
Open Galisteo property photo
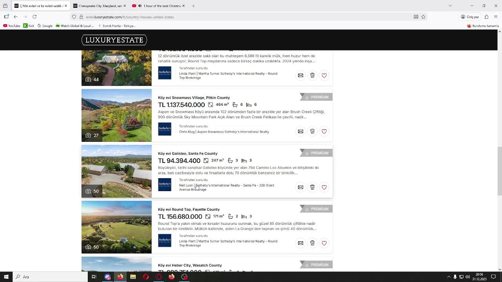coord(116,171)
